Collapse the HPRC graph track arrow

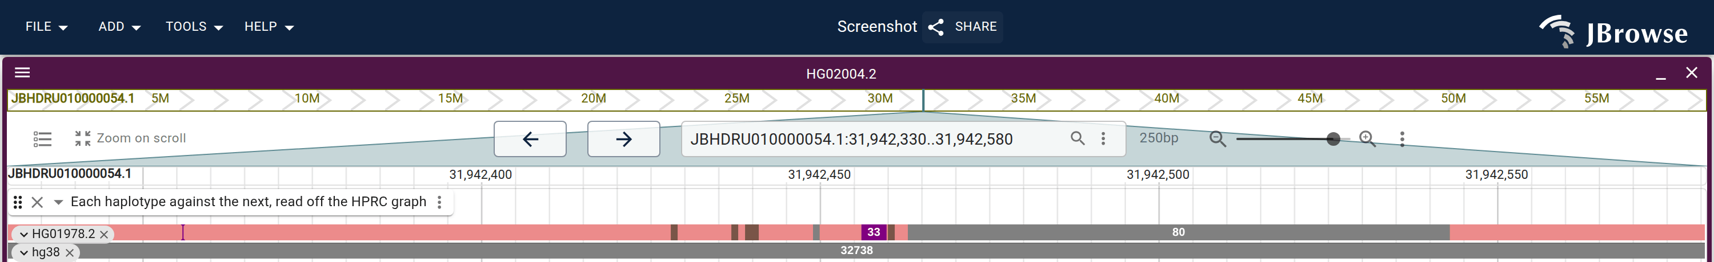coord(58,202)
